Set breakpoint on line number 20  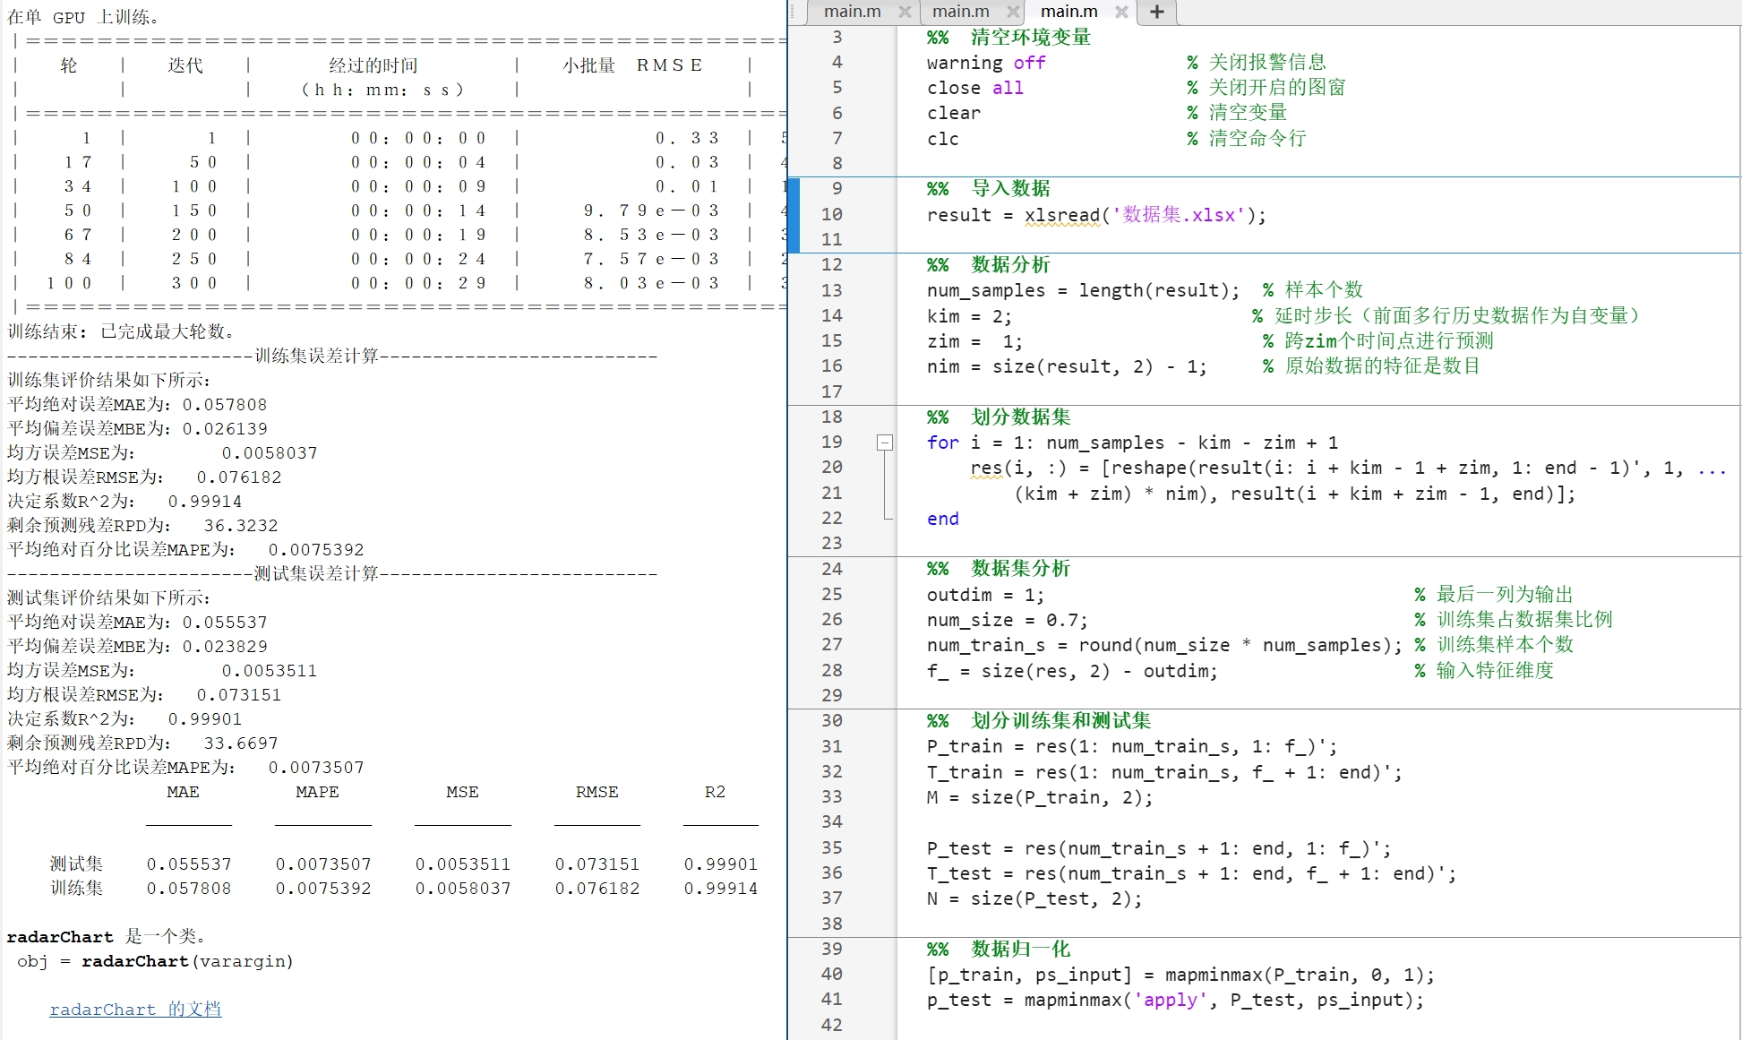click(x=831, y=467)
